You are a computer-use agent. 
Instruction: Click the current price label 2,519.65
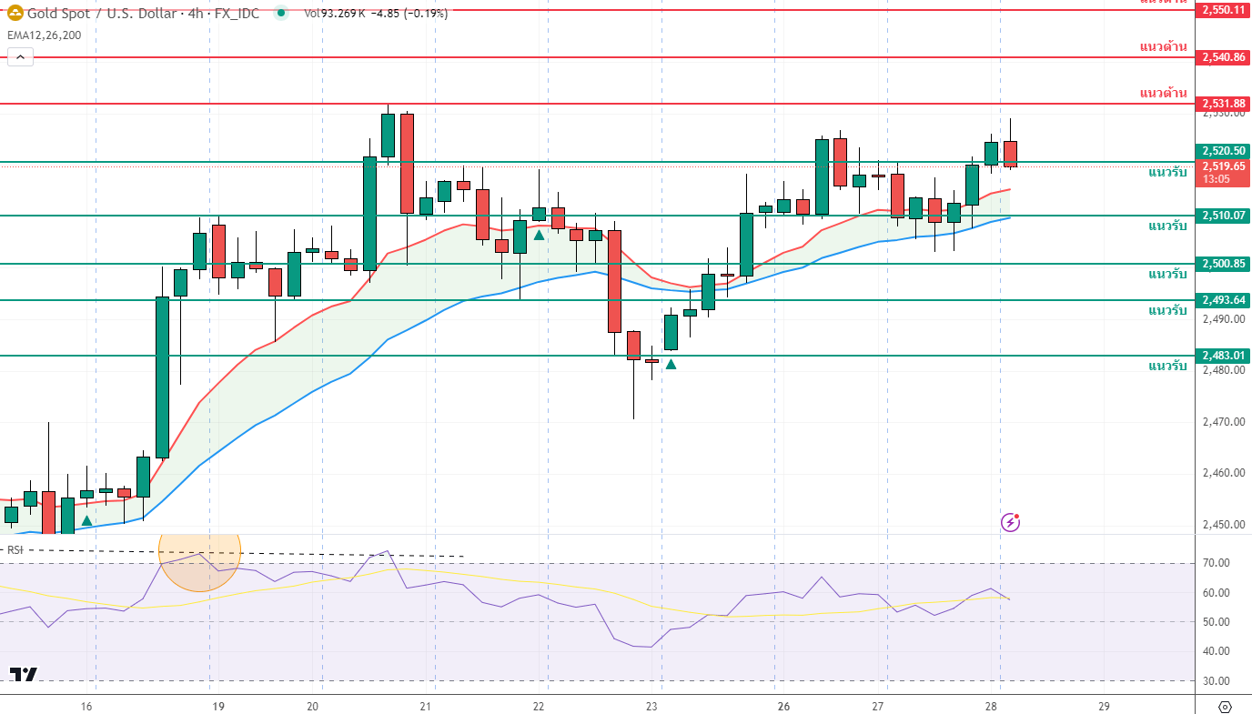point(1223,166)
